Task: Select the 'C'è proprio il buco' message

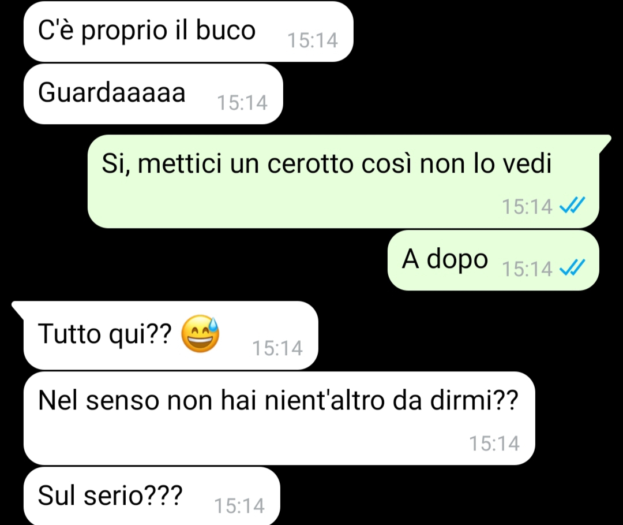Action: pos(188,32)
